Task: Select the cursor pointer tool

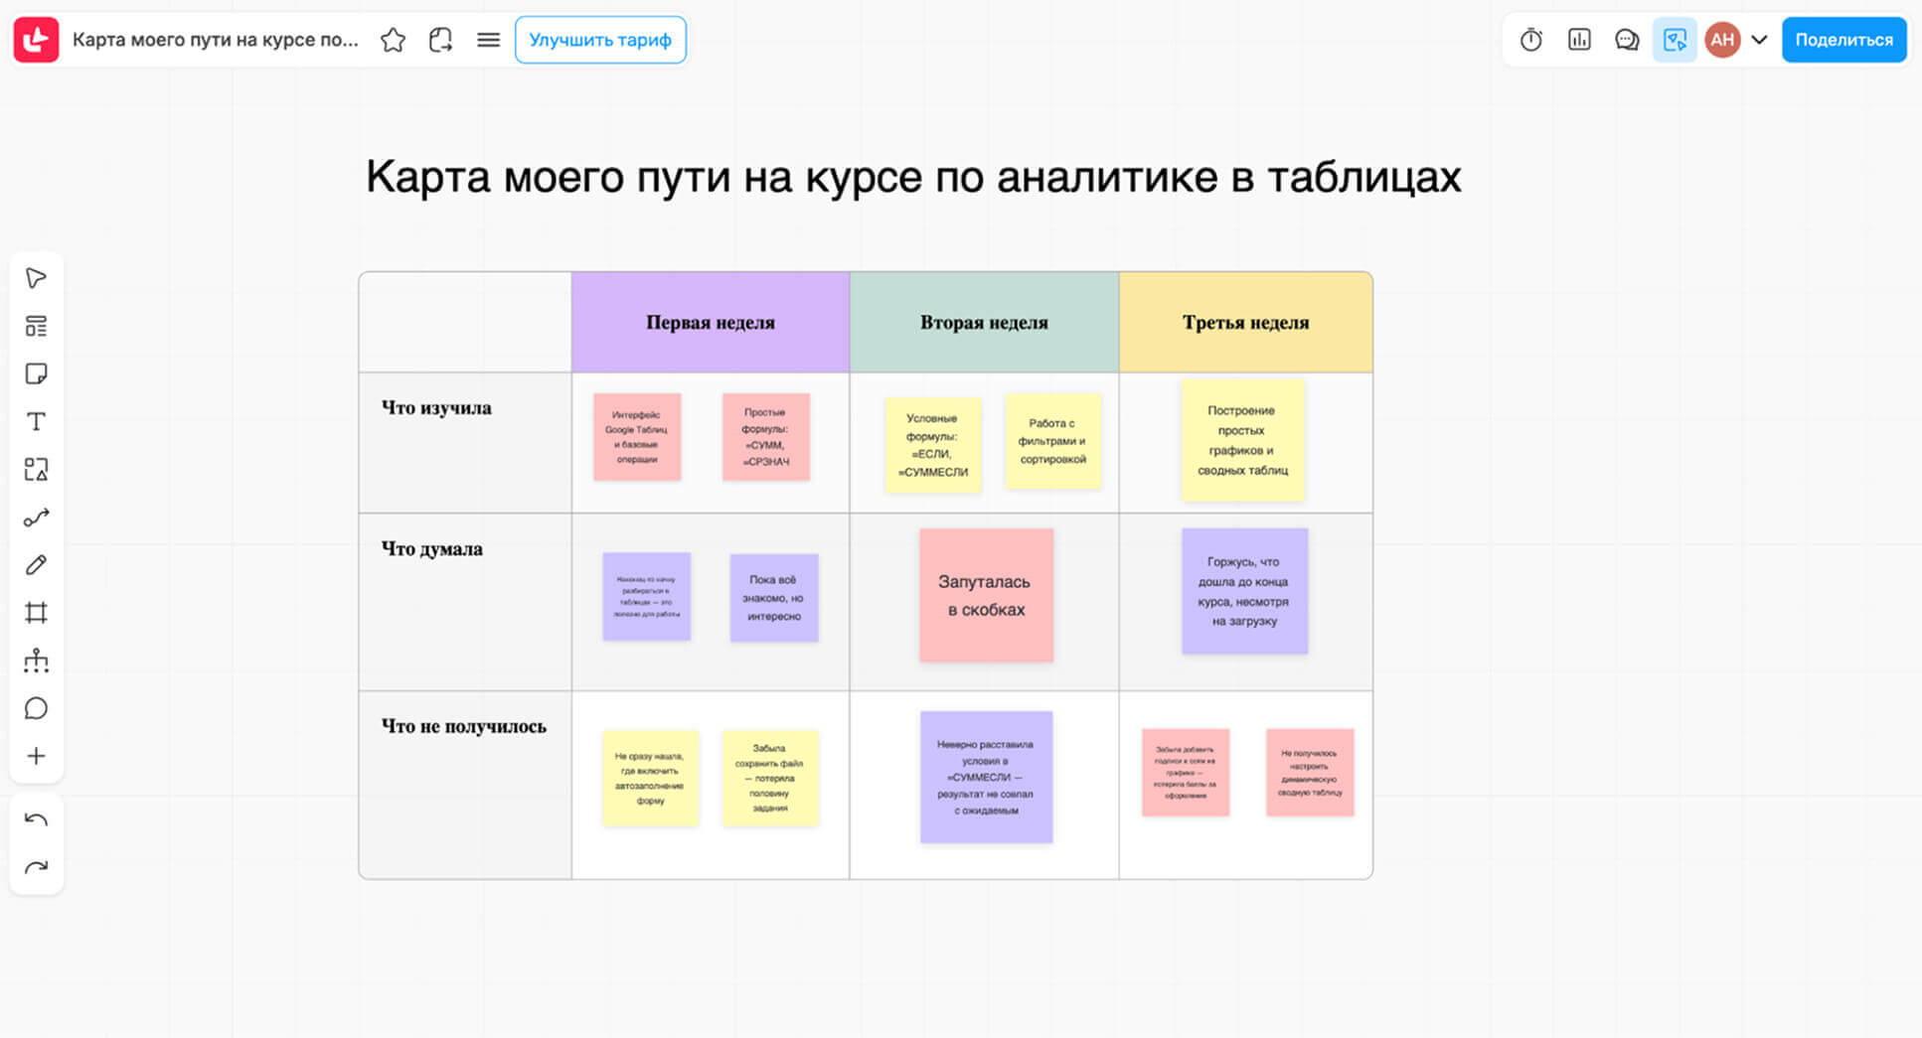Action: tap(36, 278)
